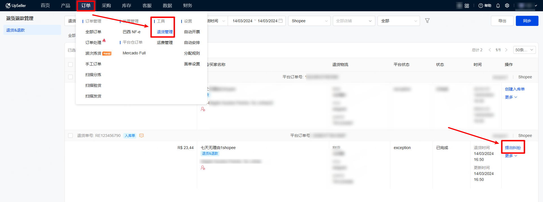
Task: Open notifications bell icon
Action: (x=498, y=6)
